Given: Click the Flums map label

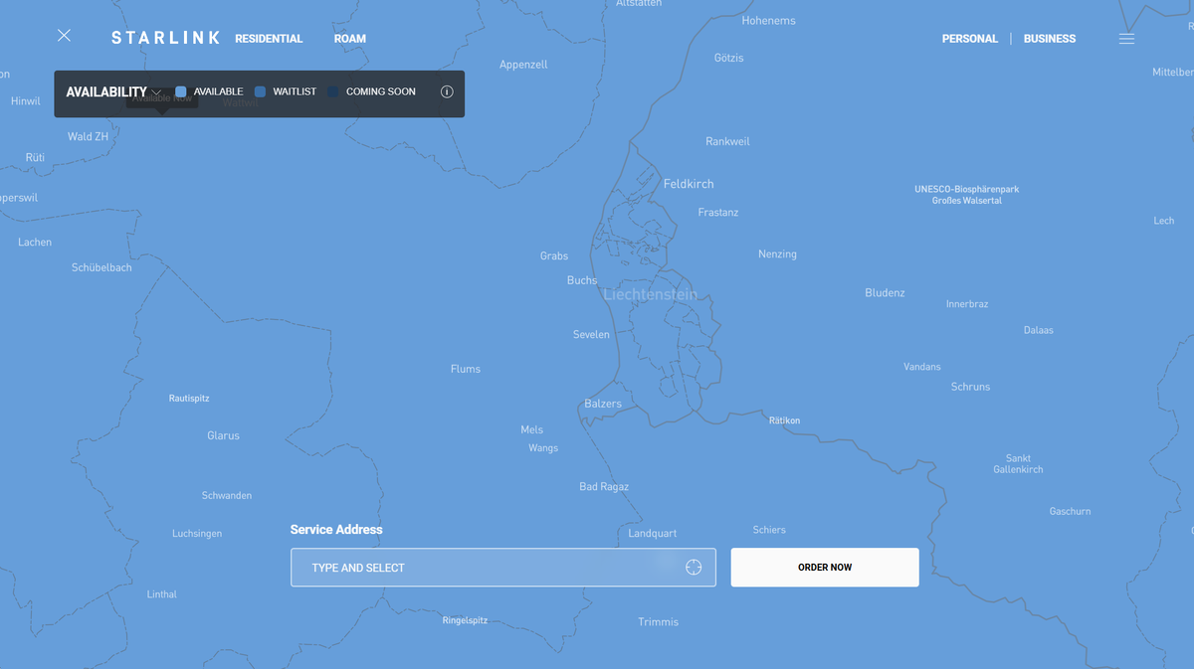Looking at the screenshot, I should point(466,369).
